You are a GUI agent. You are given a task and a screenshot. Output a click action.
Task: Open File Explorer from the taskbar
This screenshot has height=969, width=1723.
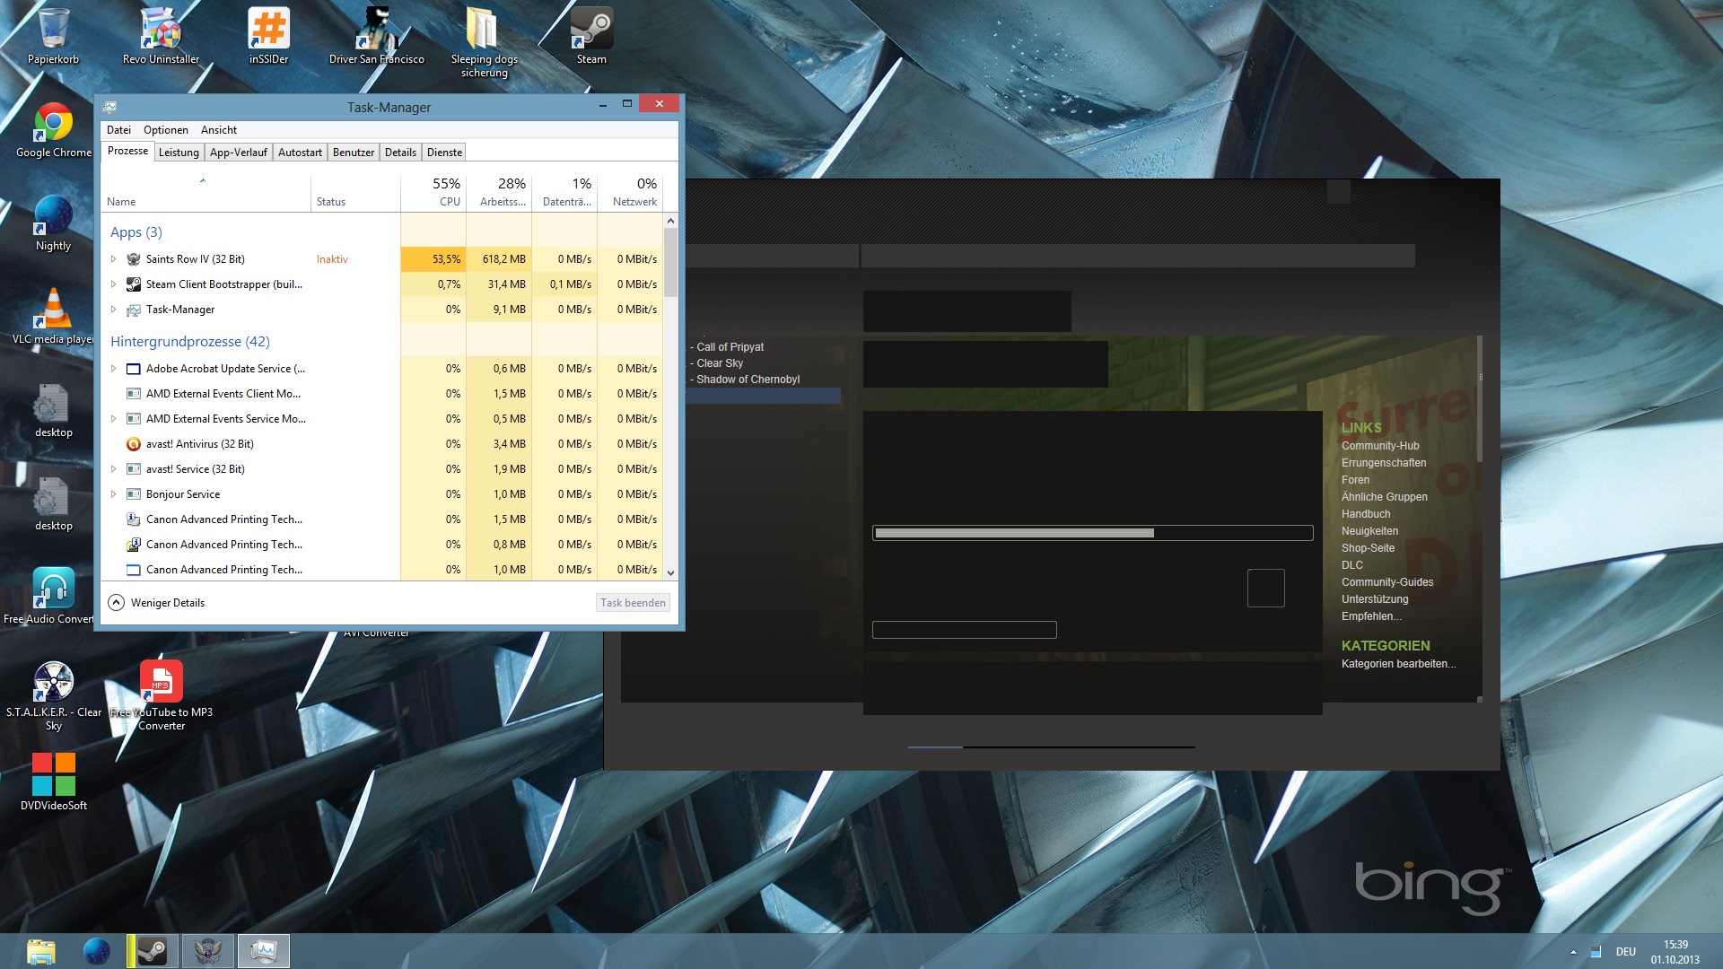(x=41, y=951)
